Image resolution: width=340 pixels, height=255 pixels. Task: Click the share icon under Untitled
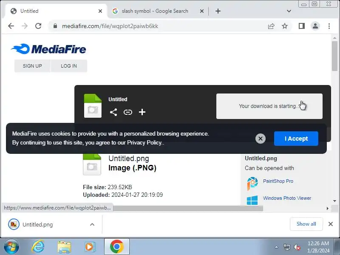113,112
